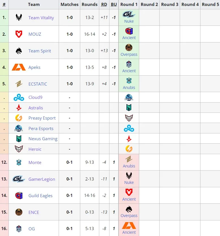Open the Anubis map link in Monte's row
220x236 pixels.
click(129, 166)
